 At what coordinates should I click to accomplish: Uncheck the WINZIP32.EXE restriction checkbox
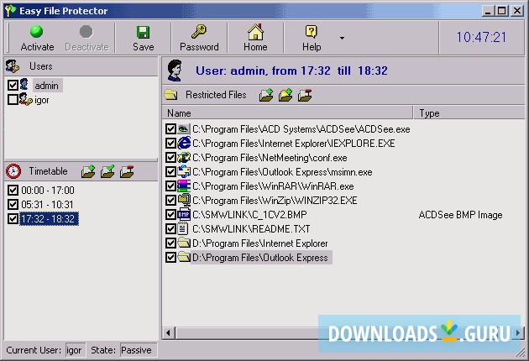point(170,200)
